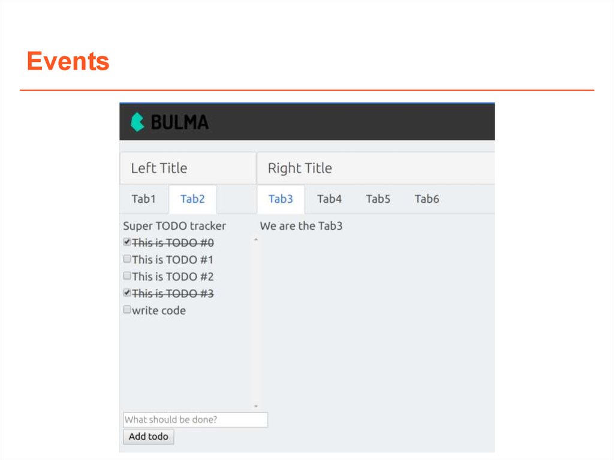Open Tab4 in right panel
Screen dimensions: 614x460
coord(329,199)
